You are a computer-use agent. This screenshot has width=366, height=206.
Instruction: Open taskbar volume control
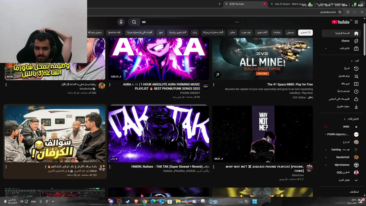tap(21, 201)
